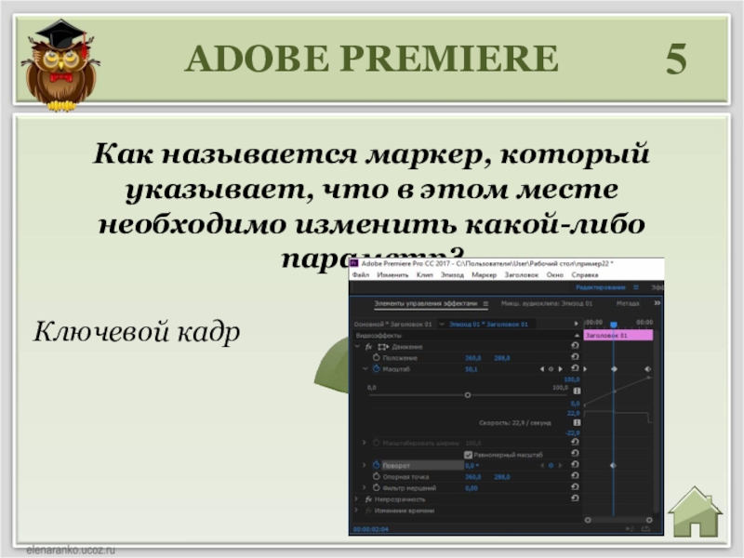744x558 pixels.
Task: Open the Файл menu
Action: point(361,274)
